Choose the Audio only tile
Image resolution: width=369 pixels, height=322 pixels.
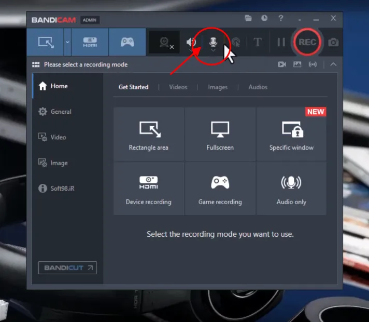291,188
